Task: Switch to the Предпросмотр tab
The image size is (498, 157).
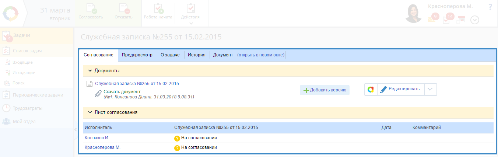Action: 137,55
